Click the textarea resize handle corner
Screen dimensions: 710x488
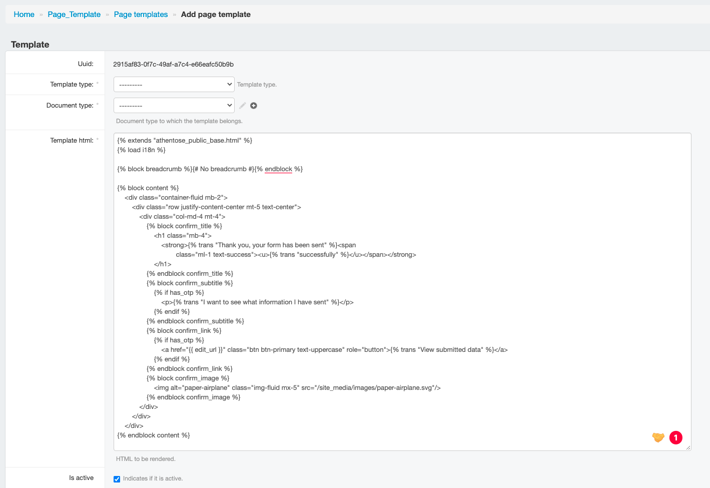(688, 448)
